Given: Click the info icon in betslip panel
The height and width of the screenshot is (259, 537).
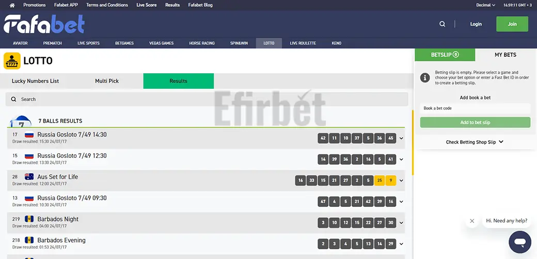Looking at the screenshot, I should [x=425, y=77].
